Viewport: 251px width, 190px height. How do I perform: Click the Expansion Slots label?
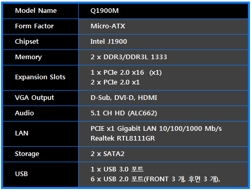[40, 77]
